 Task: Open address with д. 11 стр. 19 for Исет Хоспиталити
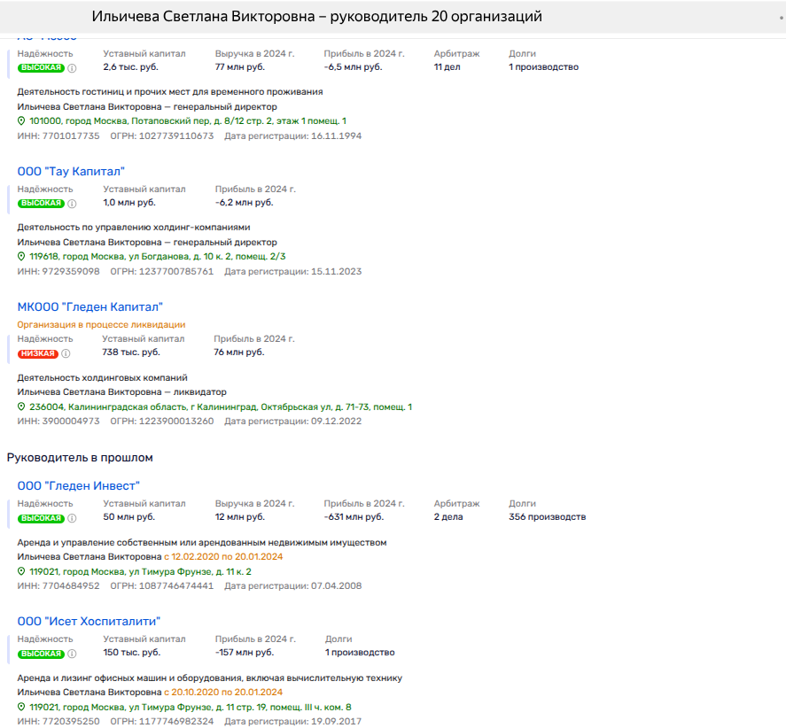tap(190, 708)
